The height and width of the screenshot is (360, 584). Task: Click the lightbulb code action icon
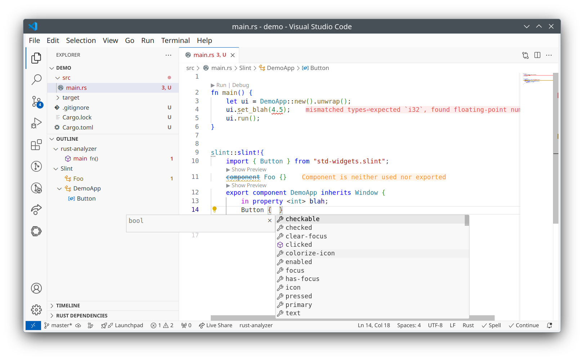pos(214,210)
